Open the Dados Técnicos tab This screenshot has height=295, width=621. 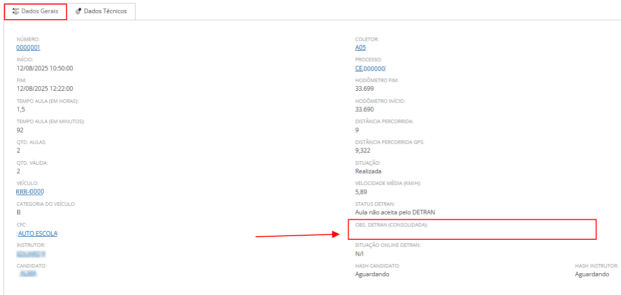105,11
